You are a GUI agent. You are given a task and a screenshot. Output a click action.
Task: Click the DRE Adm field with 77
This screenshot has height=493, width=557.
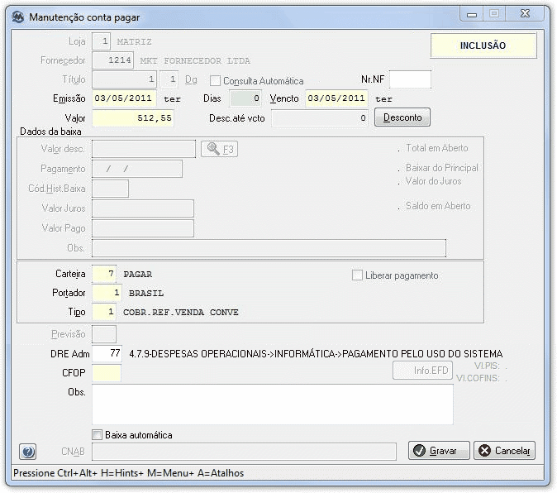pos(107,354)
